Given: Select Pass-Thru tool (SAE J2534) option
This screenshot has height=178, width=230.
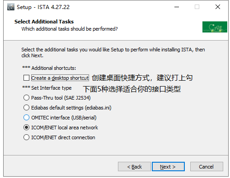Looking at the screenshot, I should point(26,98).
